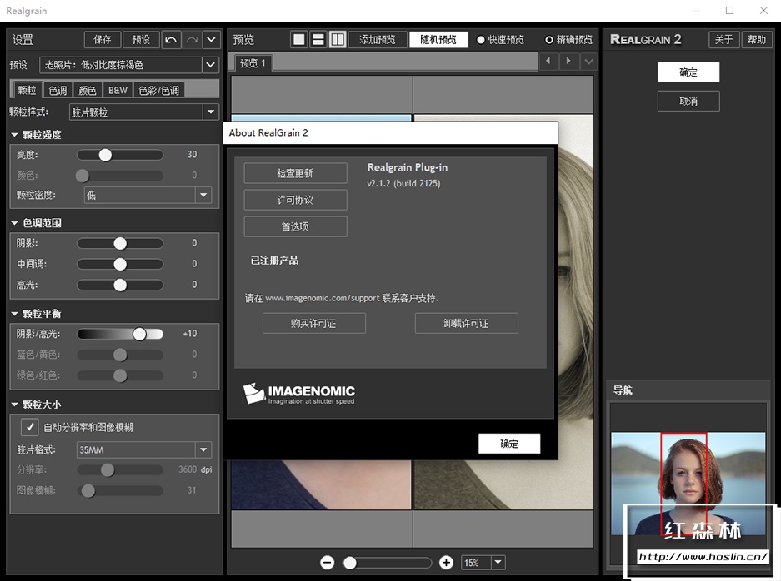Image resolution: width=781 pixels, height=581 pixels.
Task: Switch to the B&W tab
Action: (118, 90)
